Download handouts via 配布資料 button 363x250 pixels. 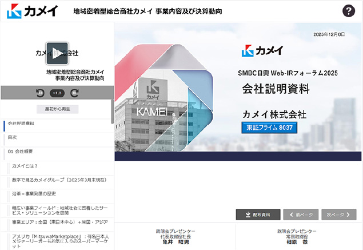coord(258,215)
